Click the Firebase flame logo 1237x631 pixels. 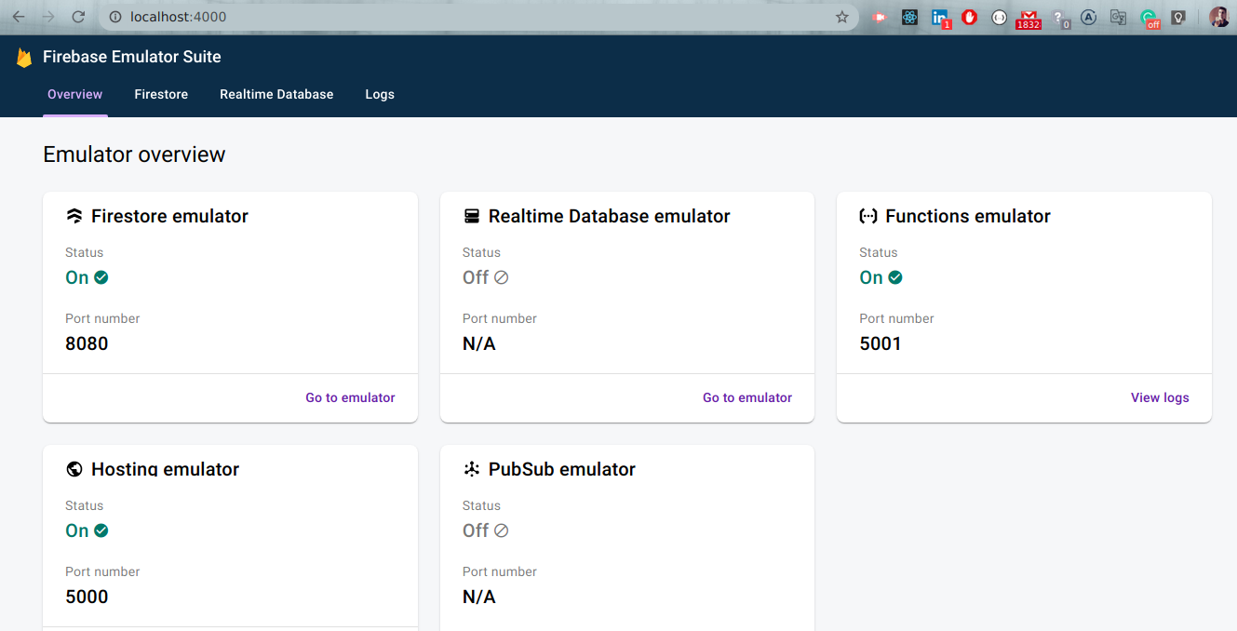pos(24,58)
